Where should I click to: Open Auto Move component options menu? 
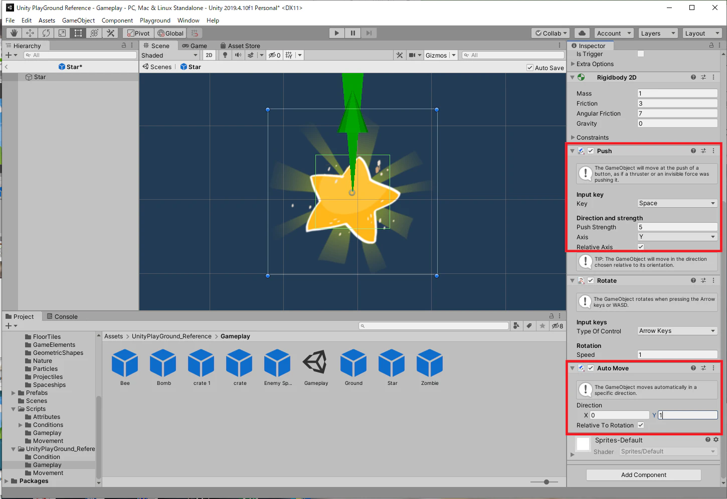click(713, 368)
